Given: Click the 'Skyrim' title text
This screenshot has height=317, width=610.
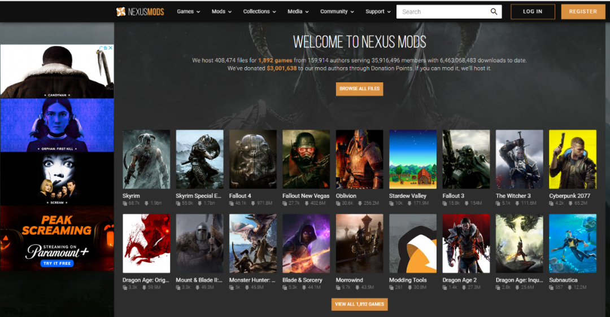Looking at the screenshot, I should coord(131,196).
